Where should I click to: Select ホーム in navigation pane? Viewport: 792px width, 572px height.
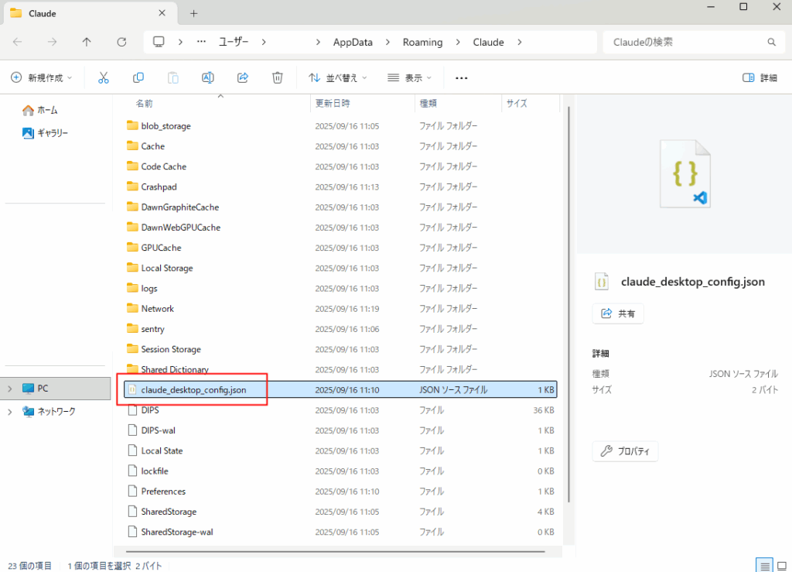40,110
